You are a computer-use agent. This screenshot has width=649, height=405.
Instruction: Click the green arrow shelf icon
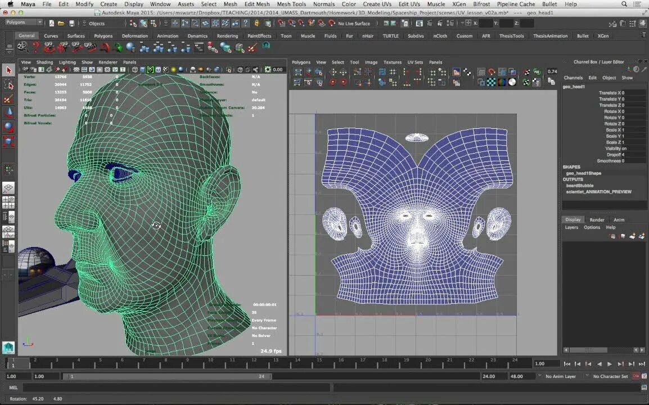(x=118, y=48)
